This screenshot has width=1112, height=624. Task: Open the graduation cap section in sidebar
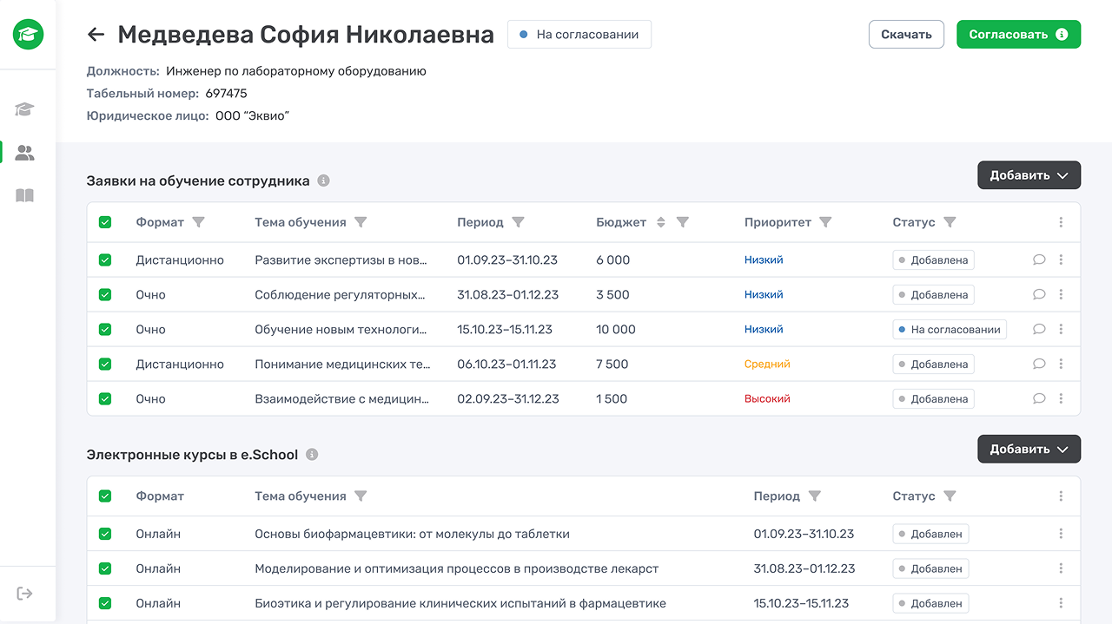click(x=25, y=109)
